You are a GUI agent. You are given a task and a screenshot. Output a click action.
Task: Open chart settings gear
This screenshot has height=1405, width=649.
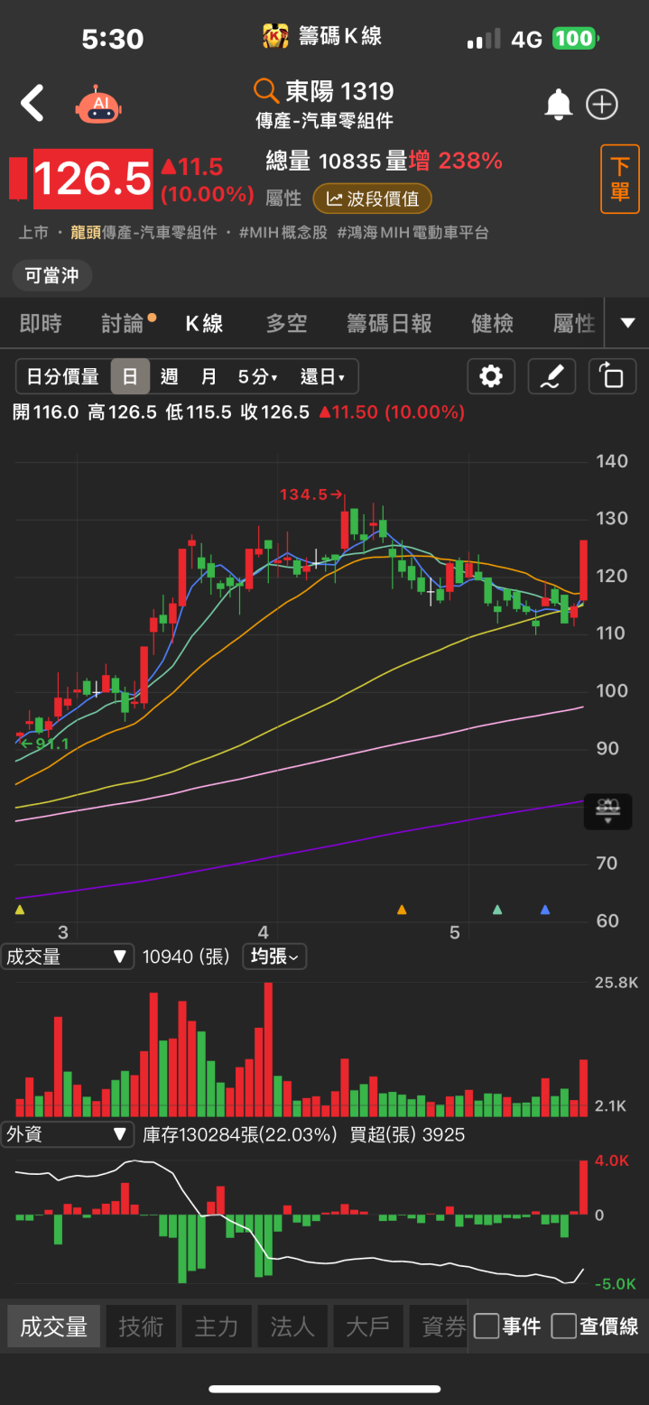(x=491, y=376)
